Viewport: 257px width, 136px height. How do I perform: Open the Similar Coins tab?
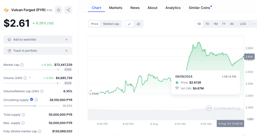tap(199, 8)
